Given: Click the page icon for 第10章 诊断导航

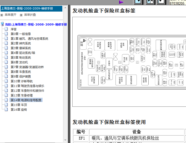Looking at the screenshot, I should [x=6, y=81].
